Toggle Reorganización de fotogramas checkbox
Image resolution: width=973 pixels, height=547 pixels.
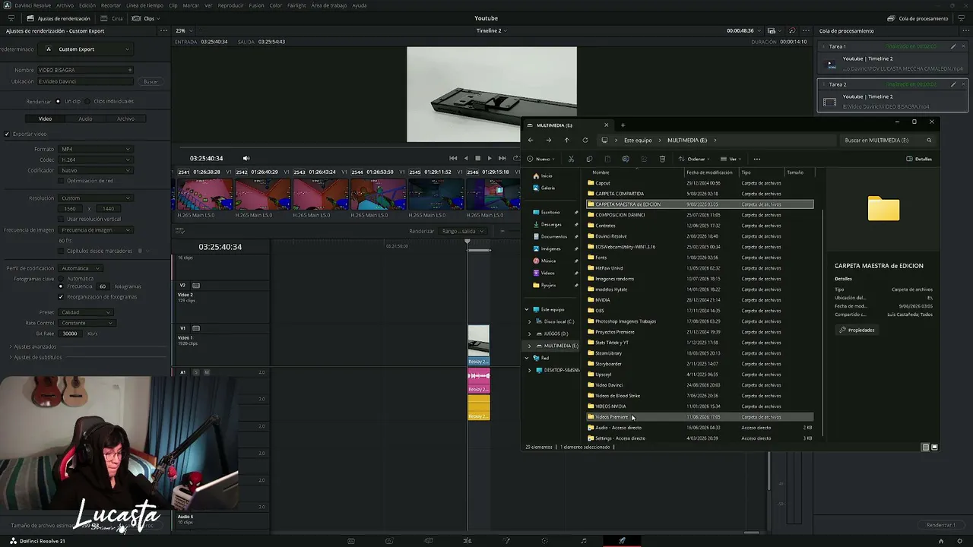pyautogui.click(x=61, y=296)
